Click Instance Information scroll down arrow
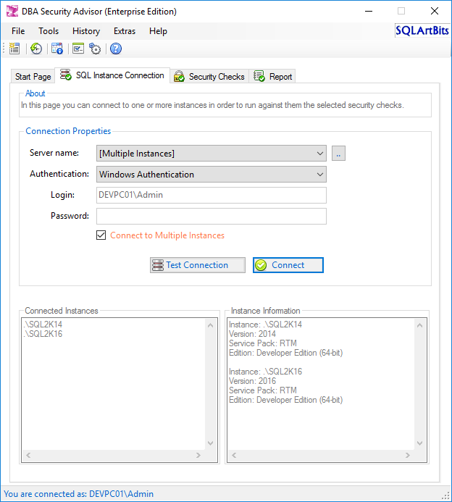452x502 pixels. click(x=419, y=443)
